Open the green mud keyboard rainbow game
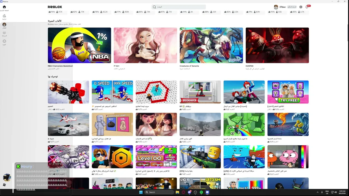 [244, 124]
